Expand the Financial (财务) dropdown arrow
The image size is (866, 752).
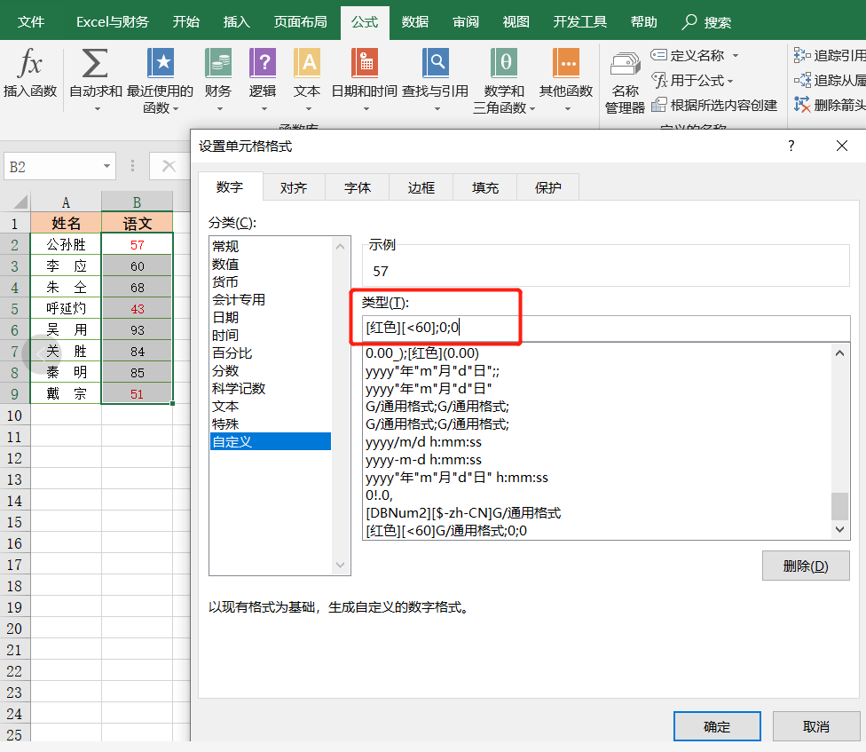point(219,109)
